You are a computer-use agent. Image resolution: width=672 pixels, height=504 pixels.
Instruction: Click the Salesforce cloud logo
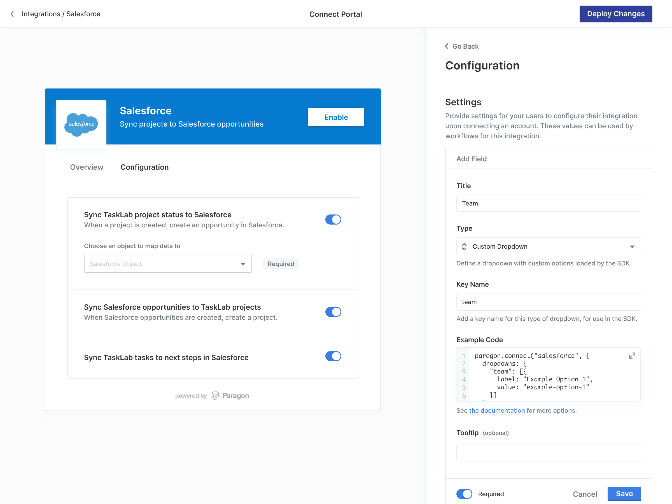[81, 125]
